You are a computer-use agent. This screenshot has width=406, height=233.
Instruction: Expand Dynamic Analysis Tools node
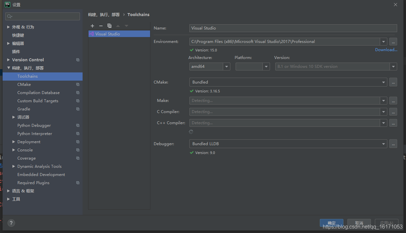tap(14, 166)
